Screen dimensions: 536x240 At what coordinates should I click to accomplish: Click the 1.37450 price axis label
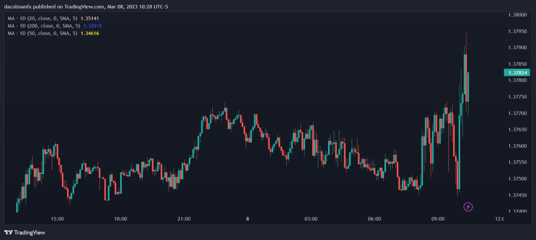pyautogui.click(x=517, y=195)
